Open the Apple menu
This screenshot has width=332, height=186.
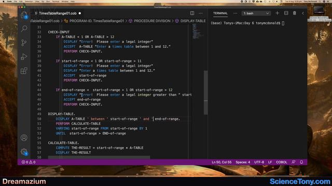pyautogui.click(x=4, y=1)
